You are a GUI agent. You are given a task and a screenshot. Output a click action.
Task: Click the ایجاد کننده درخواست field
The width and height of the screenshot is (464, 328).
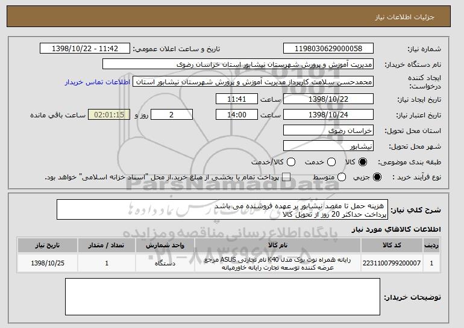(253, 82)
